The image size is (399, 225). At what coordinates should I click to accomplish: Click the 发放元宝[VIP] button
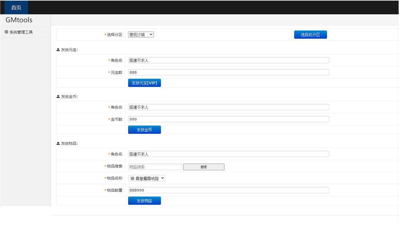point(144,83)
